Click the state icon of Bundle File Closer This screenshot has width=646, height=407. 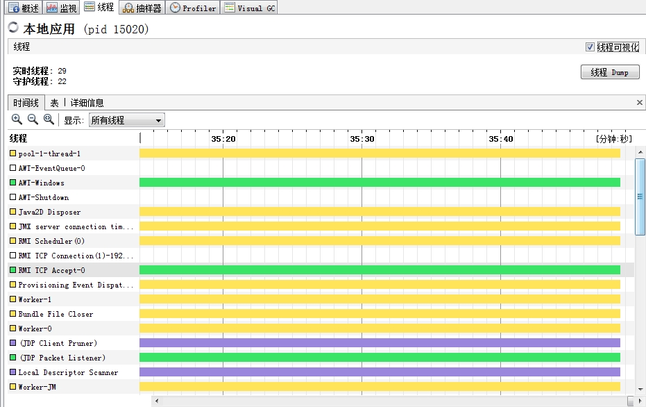(12, 314)
